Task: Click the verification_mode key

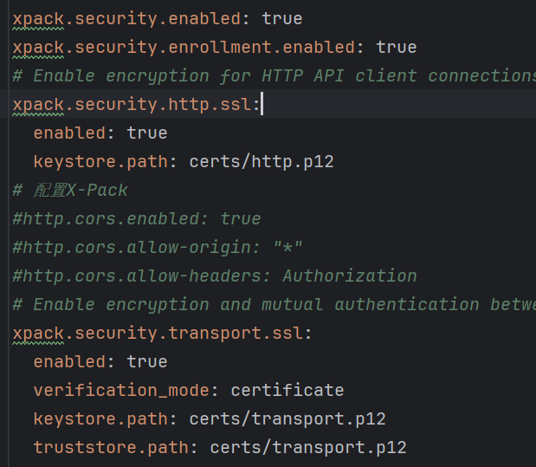Action: point(121,391)
